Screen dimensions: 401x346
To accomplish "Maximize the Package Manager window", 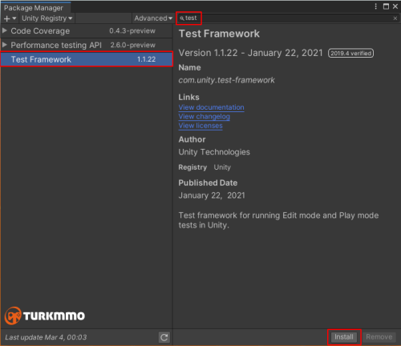I will 386,6.
